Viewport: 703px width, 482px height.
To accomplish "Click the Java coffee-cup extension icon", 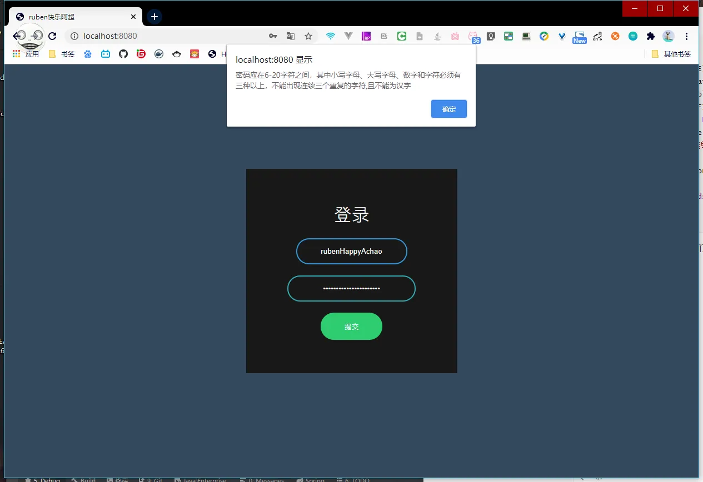I will pyautogui.click(x=437, y=36).
